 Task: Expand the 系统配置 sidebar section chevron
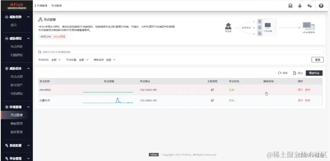(29, 145)
